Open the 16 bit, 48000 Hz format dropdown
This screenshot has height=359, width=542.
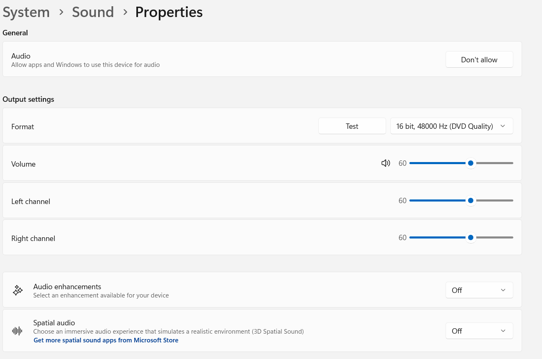tap(451, 126)
